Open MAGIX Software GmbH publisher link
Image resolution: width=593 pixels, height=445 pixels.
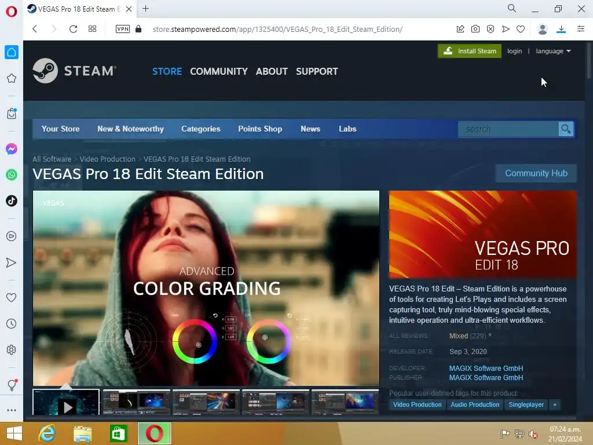486,378
